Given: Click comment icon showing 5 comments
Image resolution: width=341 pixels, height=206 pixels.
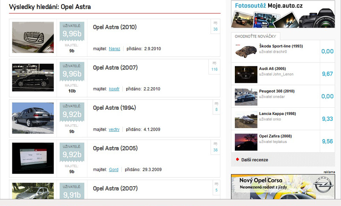Looking at the screenshot, I should pos(216,187).
